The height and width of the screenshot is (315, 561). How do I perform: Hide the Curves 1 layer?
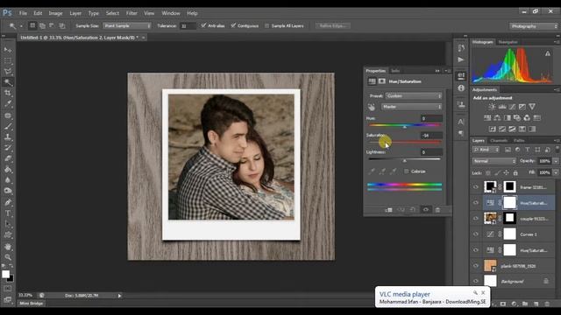point(476,234)
